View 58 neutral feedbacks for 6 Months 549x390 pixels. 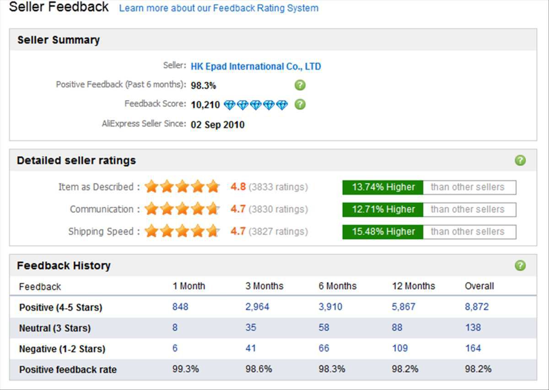324,327
